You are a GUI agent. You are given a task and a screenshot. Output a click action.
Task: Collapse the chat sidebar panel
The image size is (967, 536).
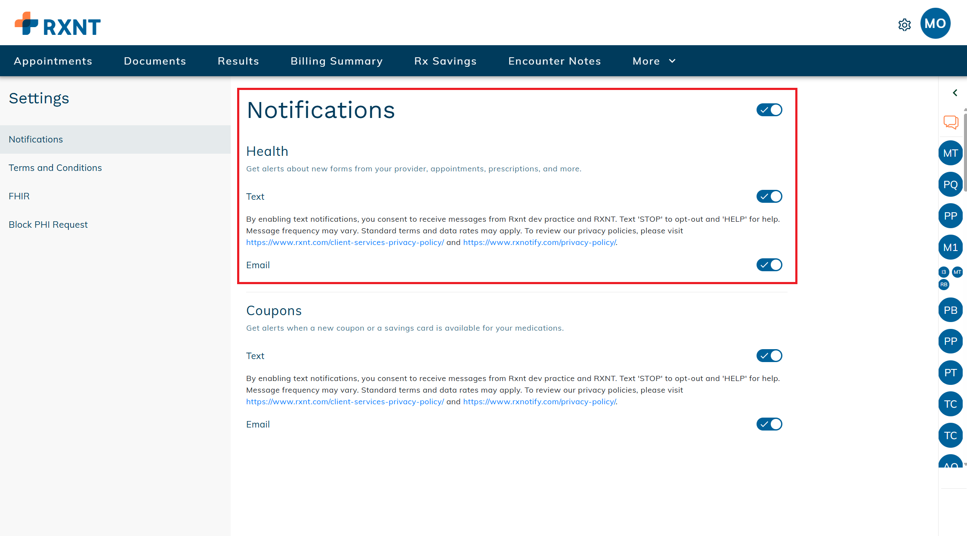point(955,93)
